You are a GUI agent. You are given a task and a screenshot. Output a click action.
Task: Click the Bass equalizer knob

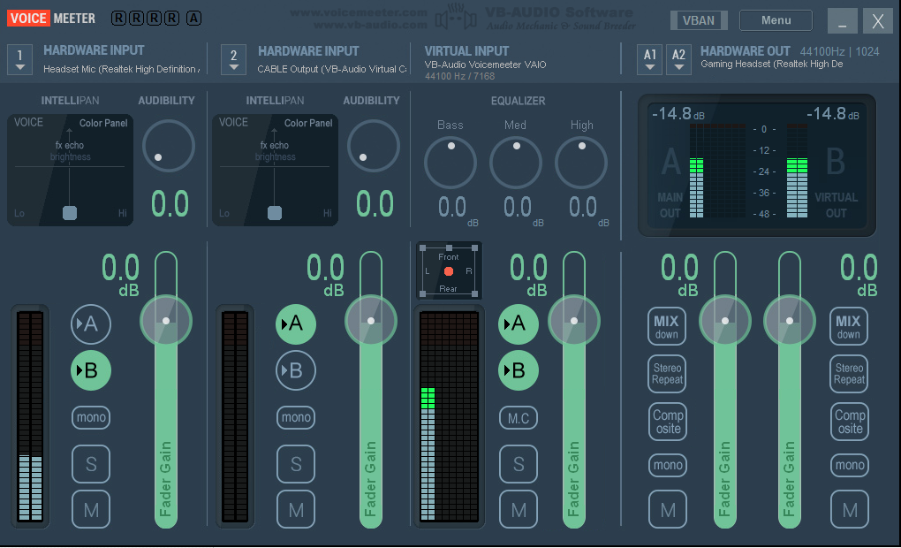click(x=450, y=162)
